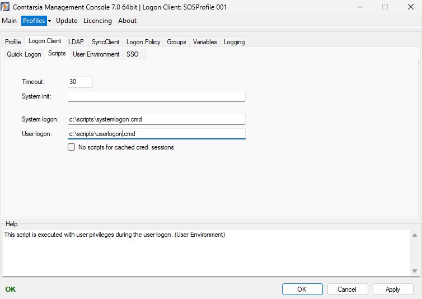Viewport: 422px width, 299px height.
Task: Open the User Environment sub-tab
Action: (96, 54)
